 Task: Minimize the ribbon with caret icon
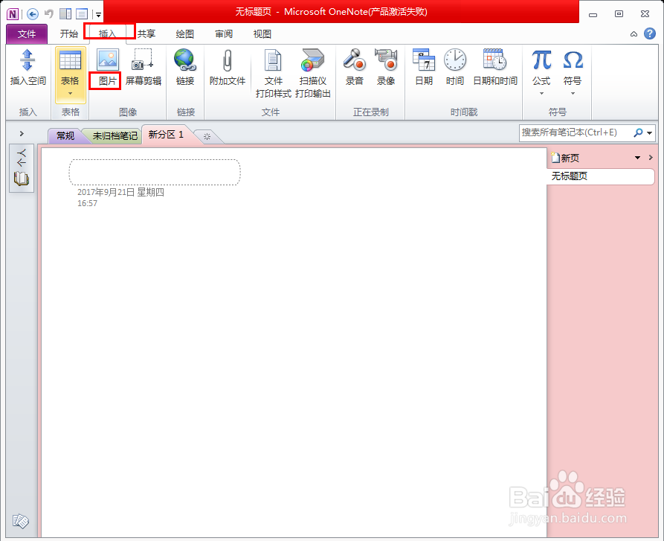pos(634,34)
